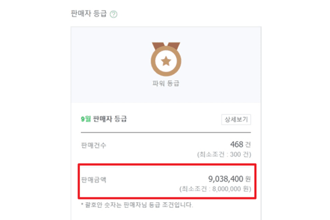Click the 판매자 등급 text after 9월
Image resolution: width=330 pixels, height=220 pixels.
tap(110, 119)
